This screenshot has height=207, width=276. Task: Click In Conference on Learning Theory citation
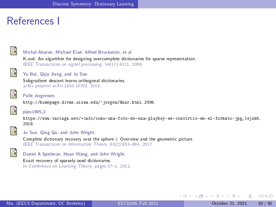click(77, 166)
